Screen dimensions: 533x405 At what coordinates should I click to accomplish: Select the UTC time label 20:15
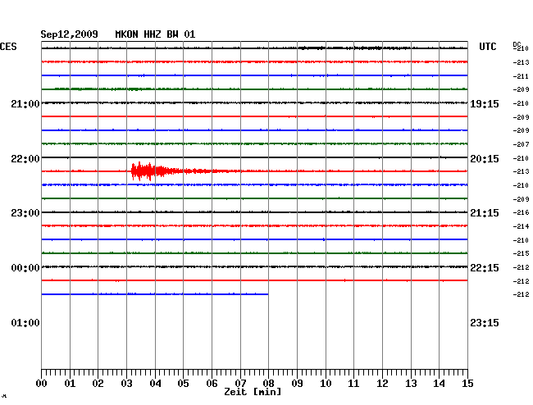tap(485, 159)
